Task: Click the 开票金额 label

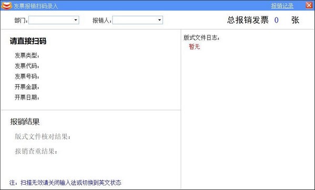Action: [x=27, y=87]
